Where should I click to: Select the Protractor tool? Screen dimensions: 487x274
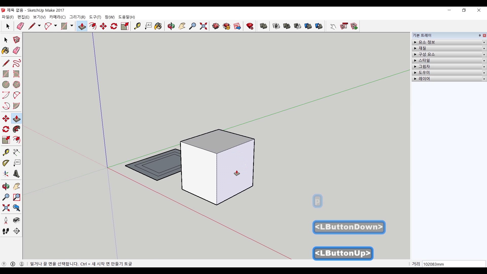pyautogui.click(x=6, y=163)
